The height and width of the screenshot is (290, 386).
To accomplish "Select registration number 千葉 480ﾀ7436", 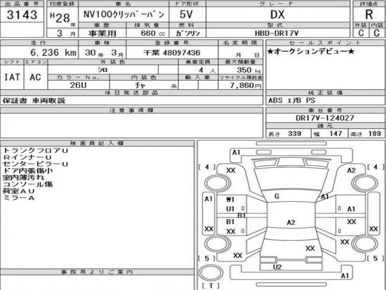I will [172, 53].
